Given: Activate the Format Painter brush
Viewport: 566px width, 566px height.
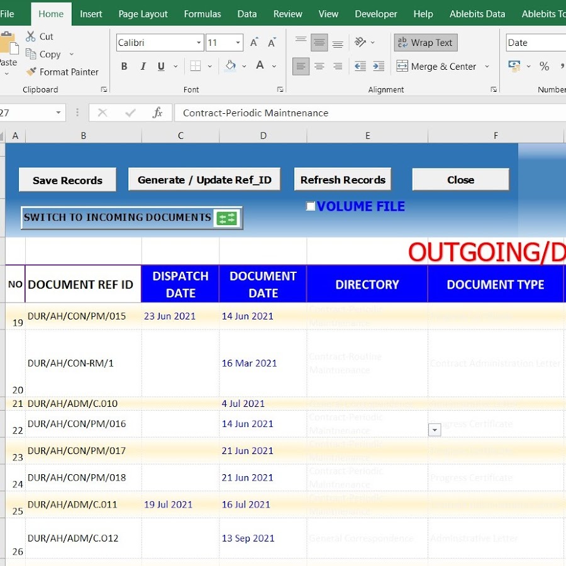Looking at the screenshot, I should point(31,72).
